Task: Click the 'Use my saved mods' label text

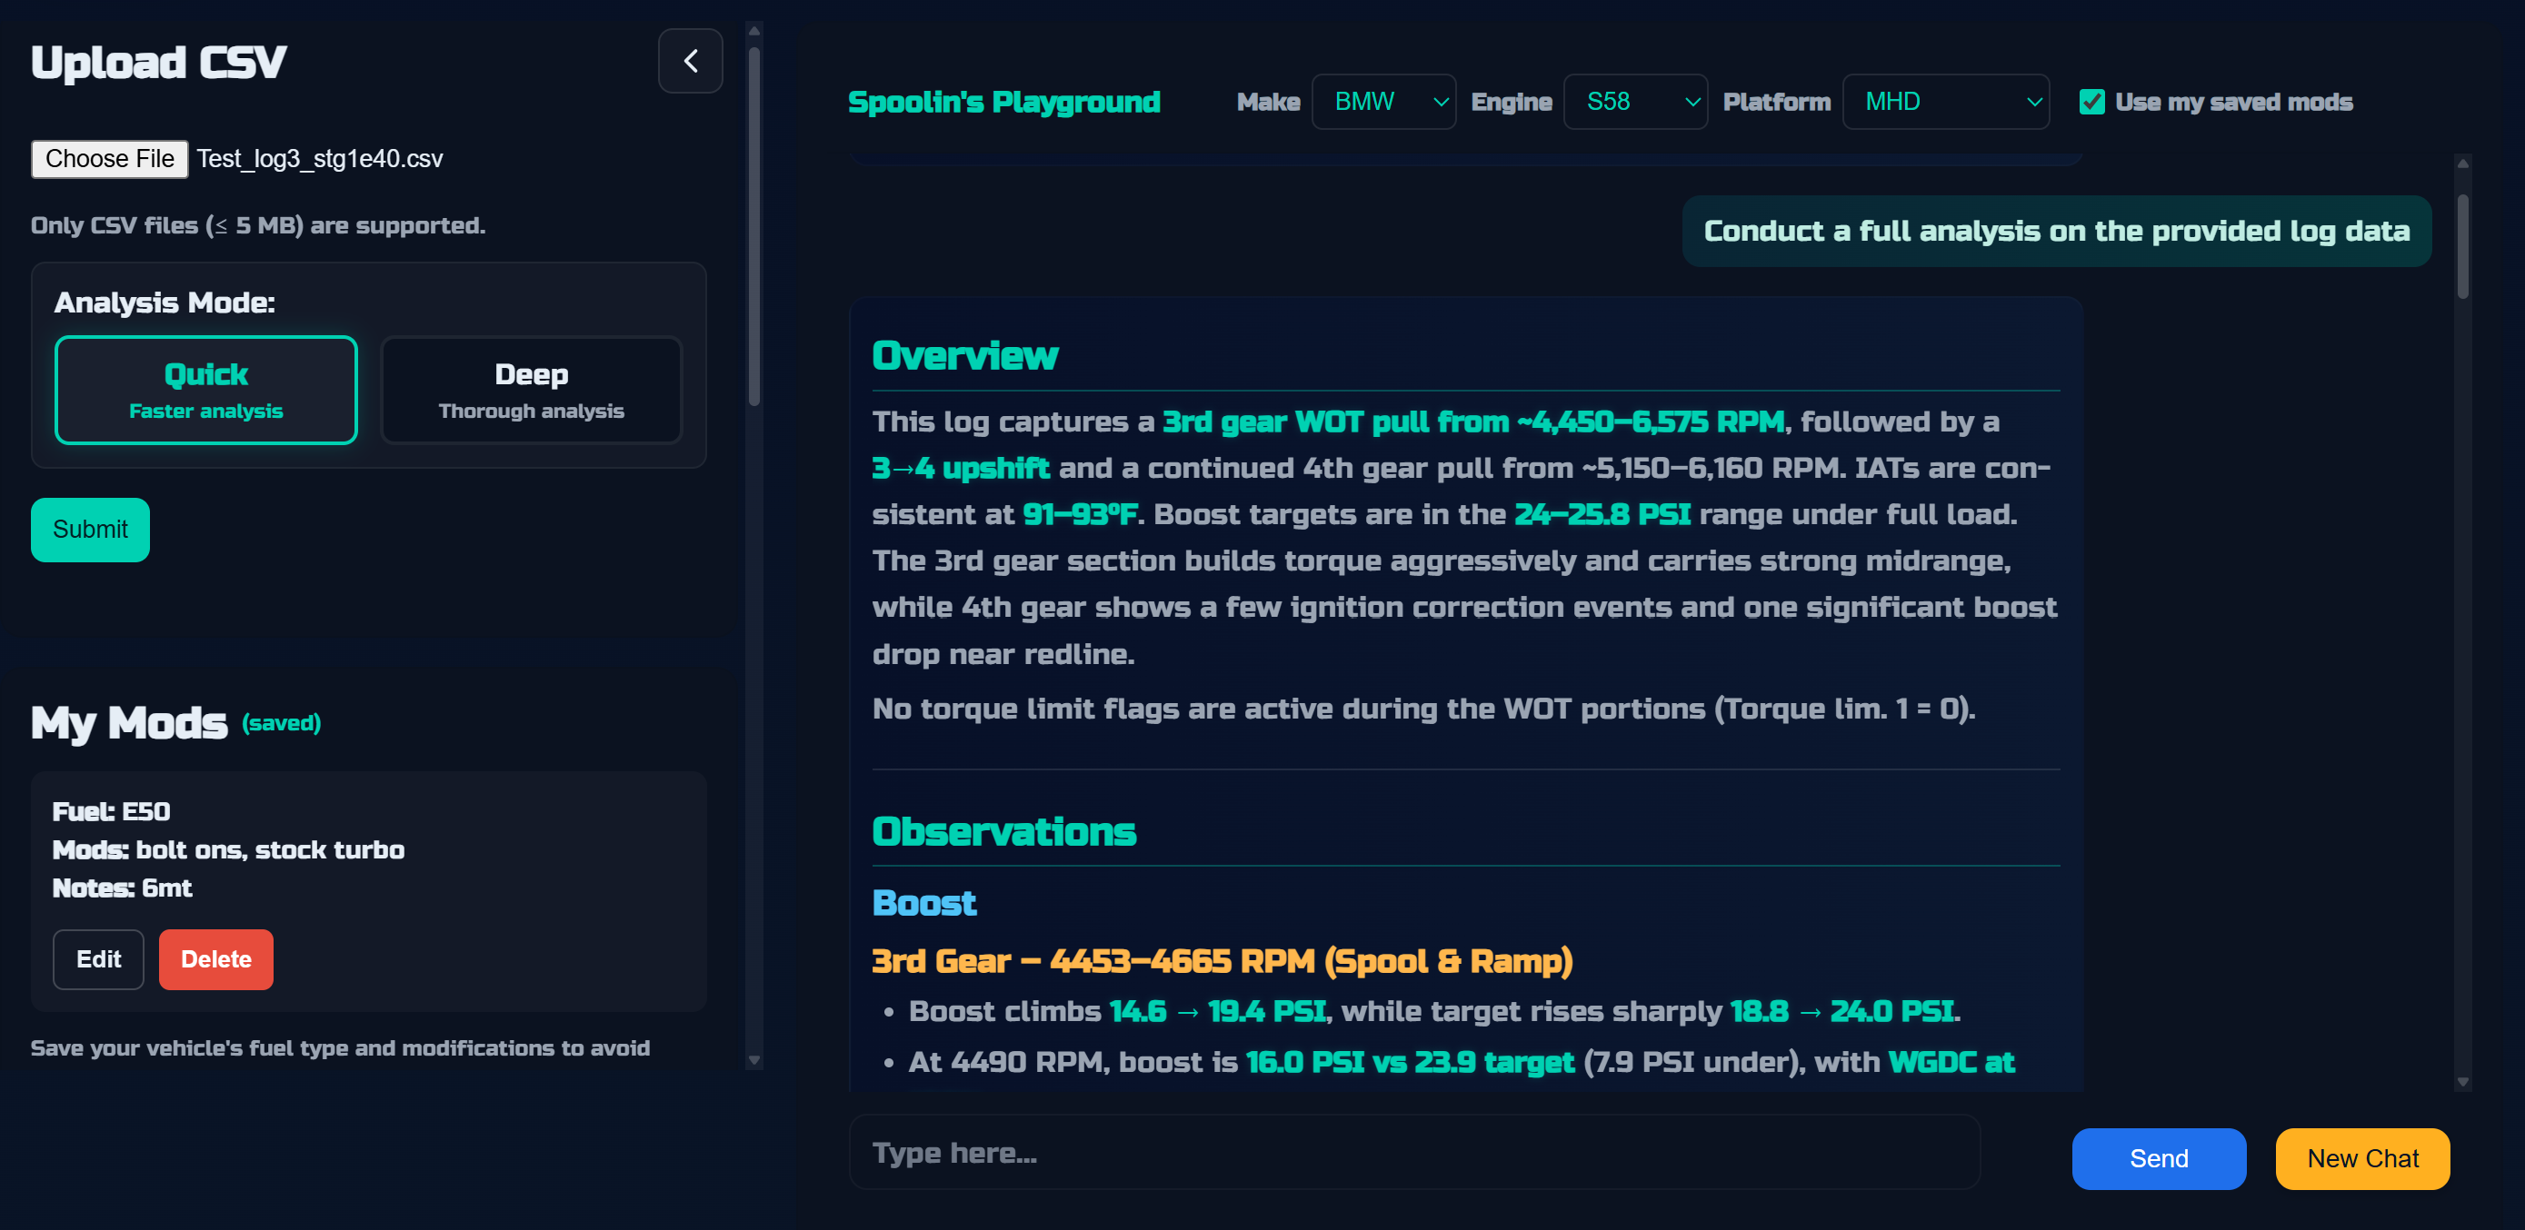Action: [2233, 102]
